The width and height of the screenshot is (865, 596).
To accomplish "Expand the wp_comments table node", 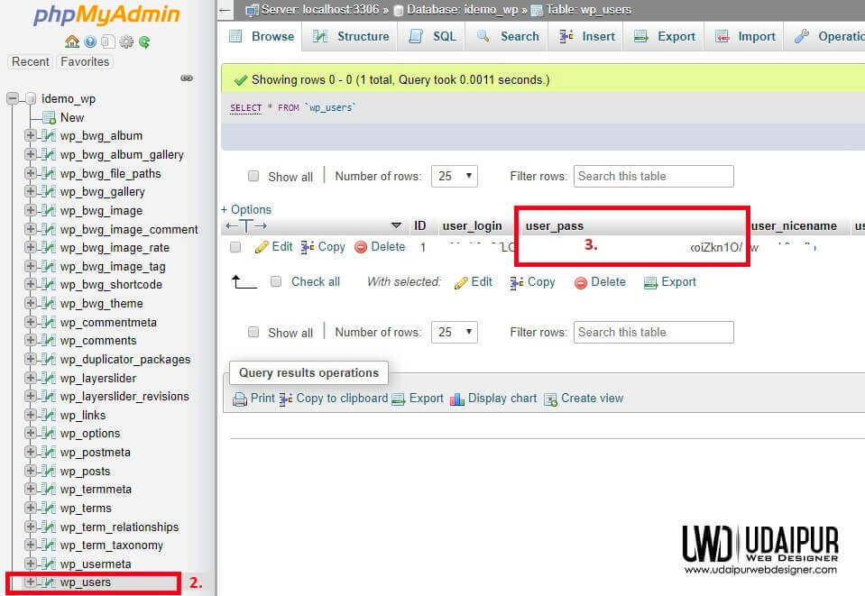I will point(31,340).
